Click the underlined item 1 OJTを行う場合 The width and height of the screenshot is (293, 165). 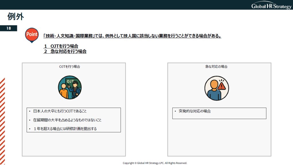(61, 46)
